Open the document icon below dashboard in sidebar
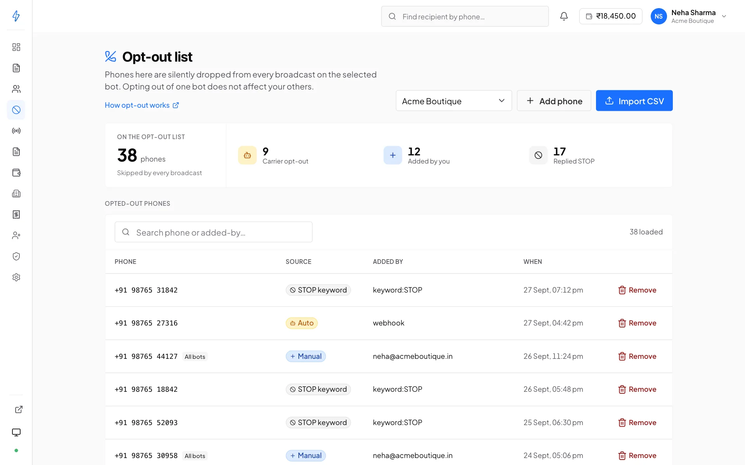745x465 pixels. click(16, 68)
